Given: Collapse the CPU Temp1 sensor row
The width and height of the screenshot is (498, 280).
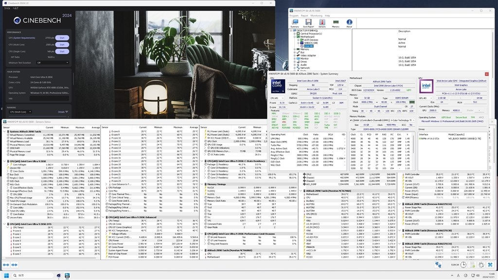Looking at the screenshot, I should [8, 227].
